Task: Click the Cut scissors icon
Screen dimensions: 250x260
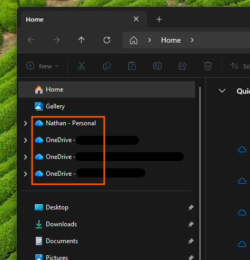Action: pos(82,66)
